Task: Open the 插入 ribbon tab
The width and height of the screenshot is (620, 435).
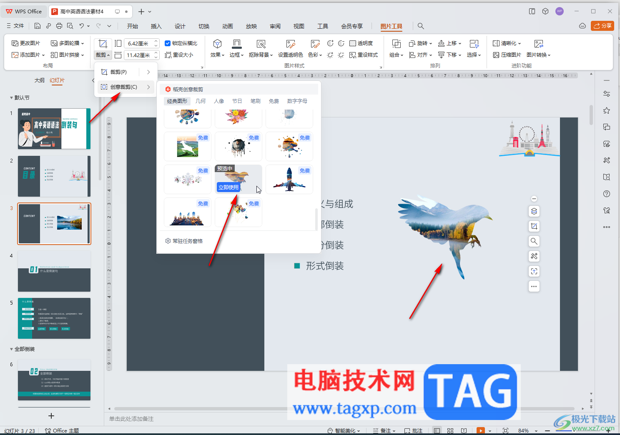Action: pyautogui.click(x=156, y=26)
